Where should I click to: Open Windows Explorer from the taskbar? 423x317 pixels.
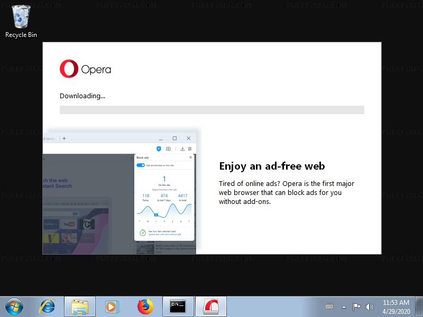pos(80,306)
